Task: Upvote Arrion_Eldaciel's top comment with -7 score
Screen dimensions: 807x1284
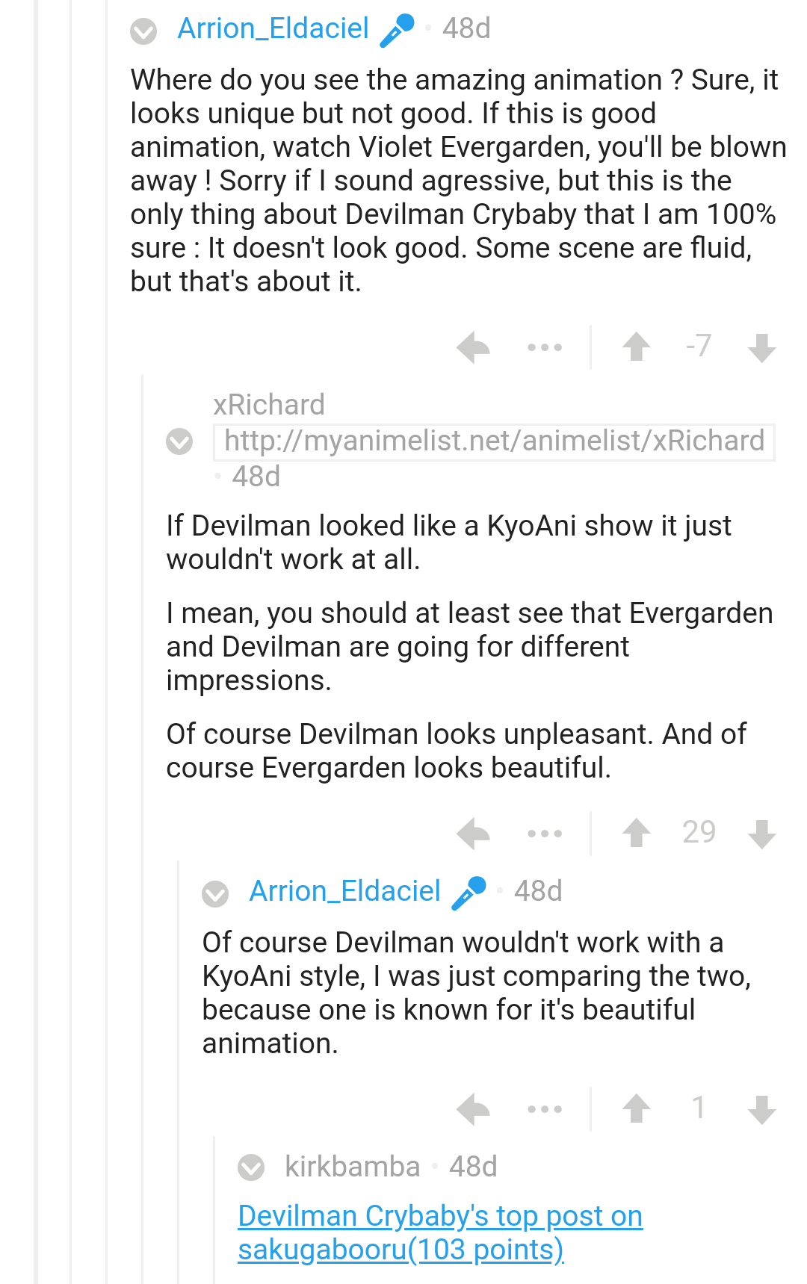Action: (x=636, y=347)
